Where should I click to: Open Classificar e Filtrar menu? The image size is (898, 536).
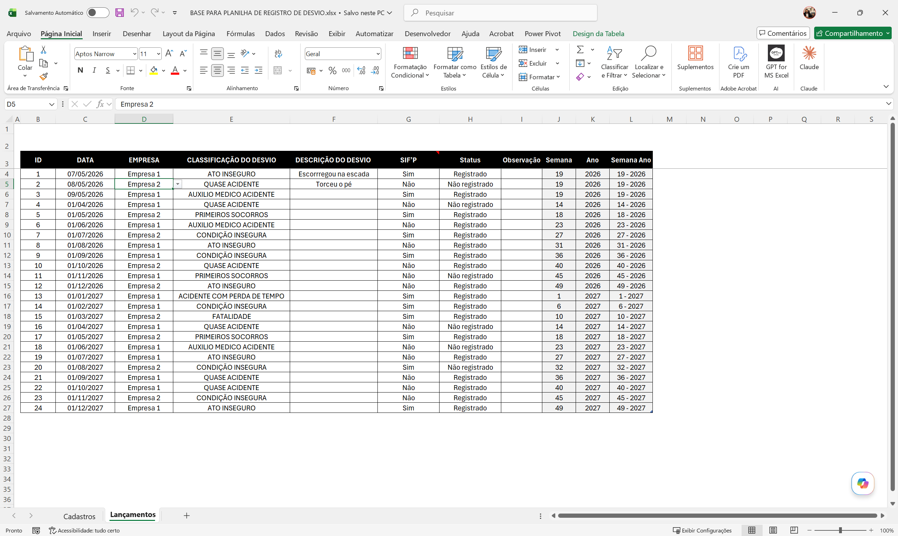pos(614,62)
